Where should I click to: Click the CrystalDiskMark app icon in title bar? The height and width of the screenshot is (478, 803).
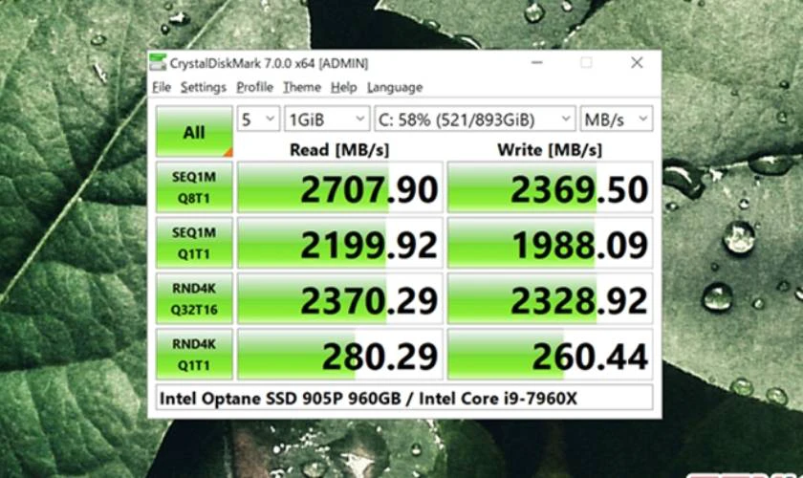[157, 62]
